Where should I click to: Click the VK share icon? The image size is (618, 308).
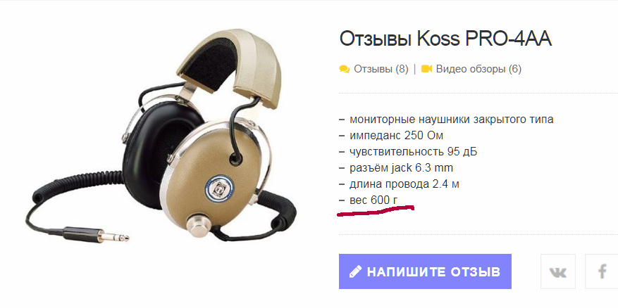tap(557, 271)
